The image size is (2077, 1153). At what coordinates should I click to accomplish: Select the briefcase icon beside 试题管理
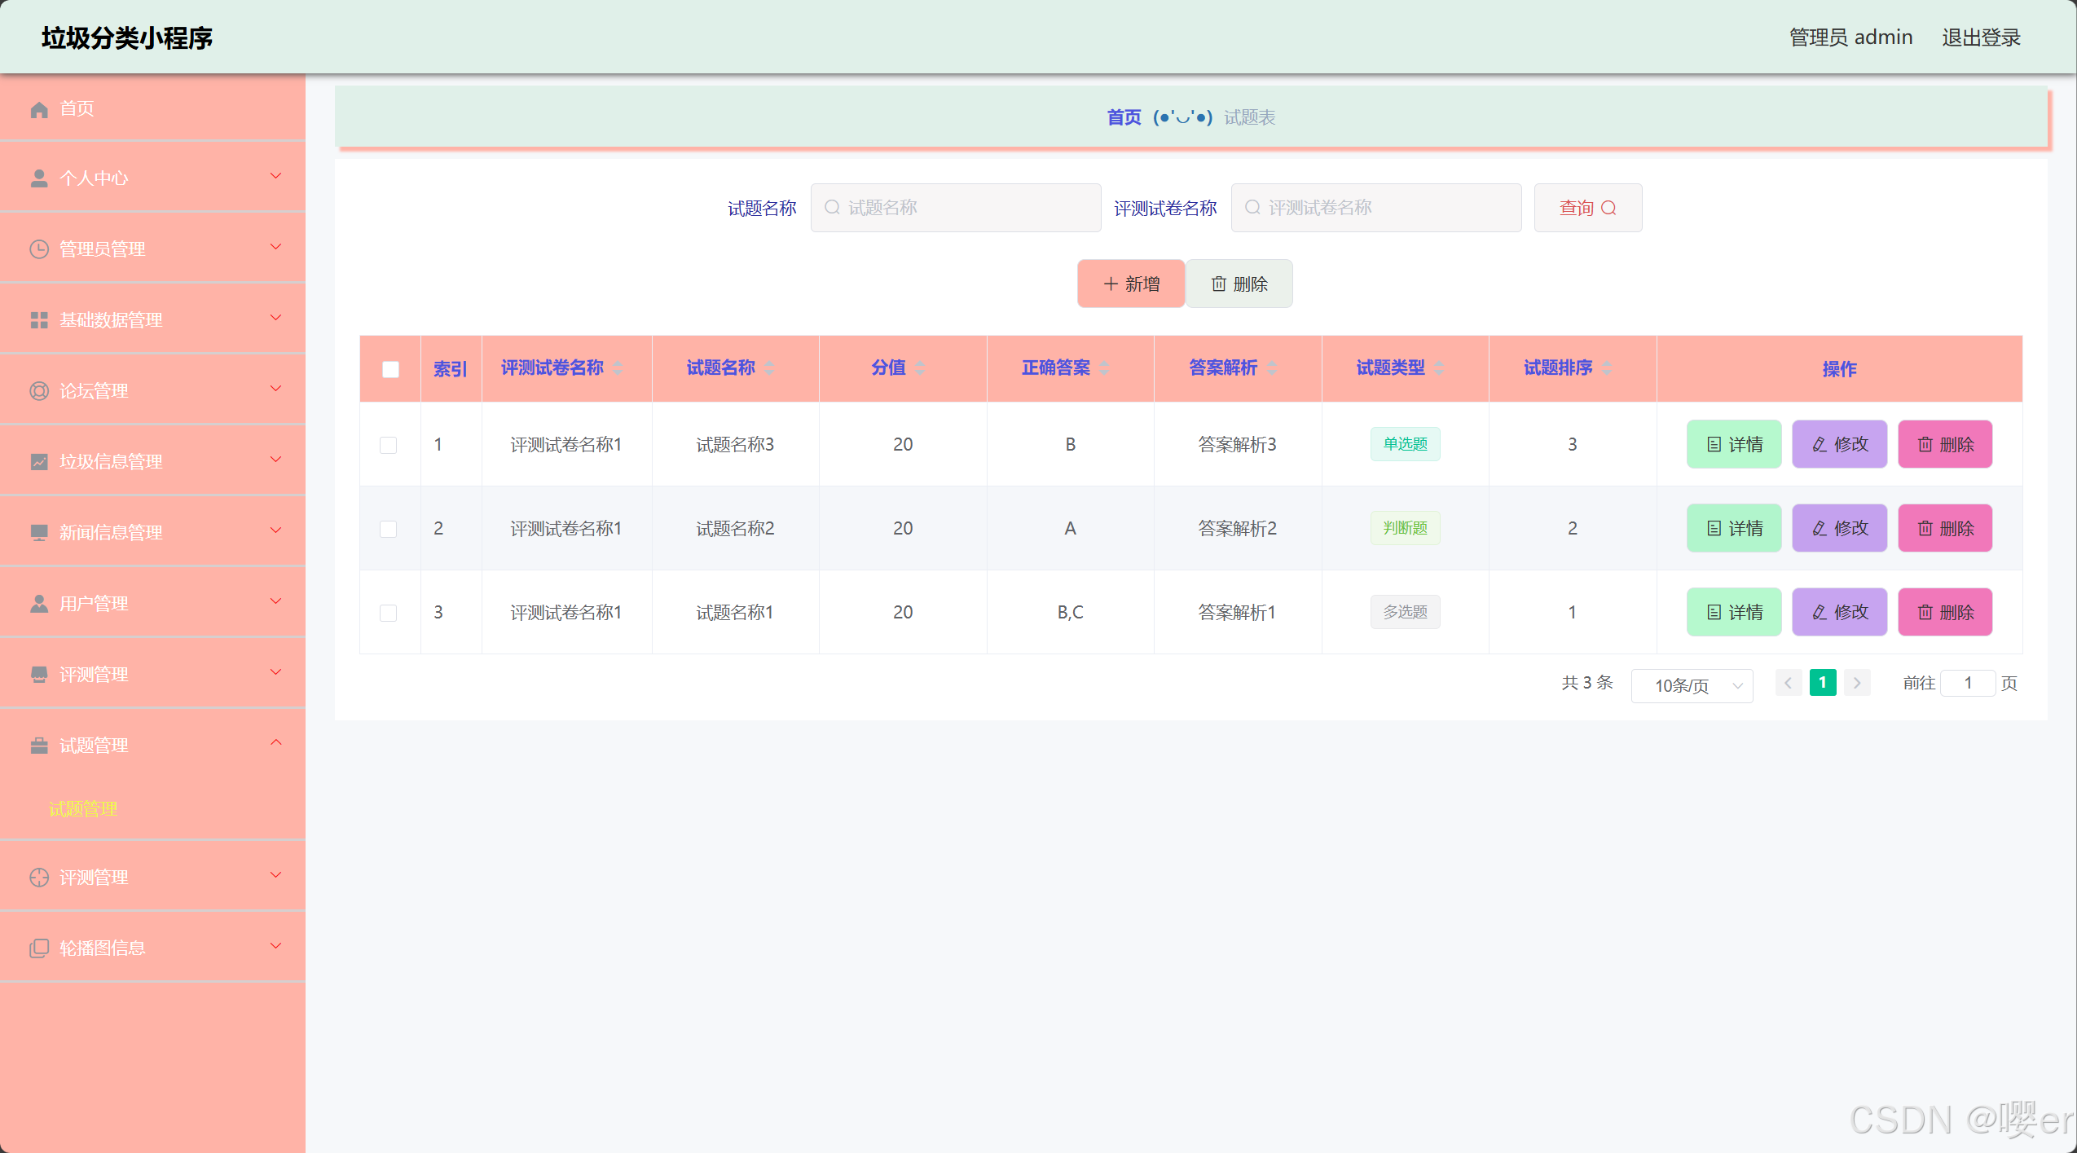38,745
